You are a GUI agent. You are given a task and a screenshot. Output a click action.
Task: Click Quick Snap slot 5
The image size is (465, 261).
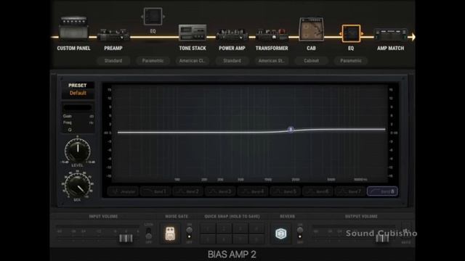click(x=208, y=239)
